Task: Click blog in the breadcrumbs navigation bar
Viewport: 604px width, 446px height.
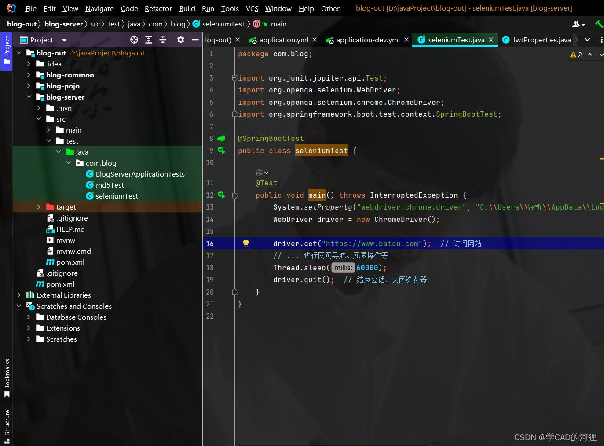Action: click(x=178, y=24)
